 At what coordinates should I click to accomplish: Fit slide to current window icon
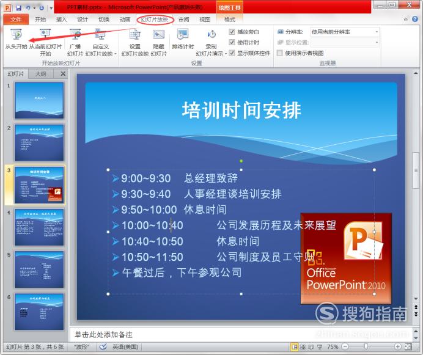(x=408, y=346)
